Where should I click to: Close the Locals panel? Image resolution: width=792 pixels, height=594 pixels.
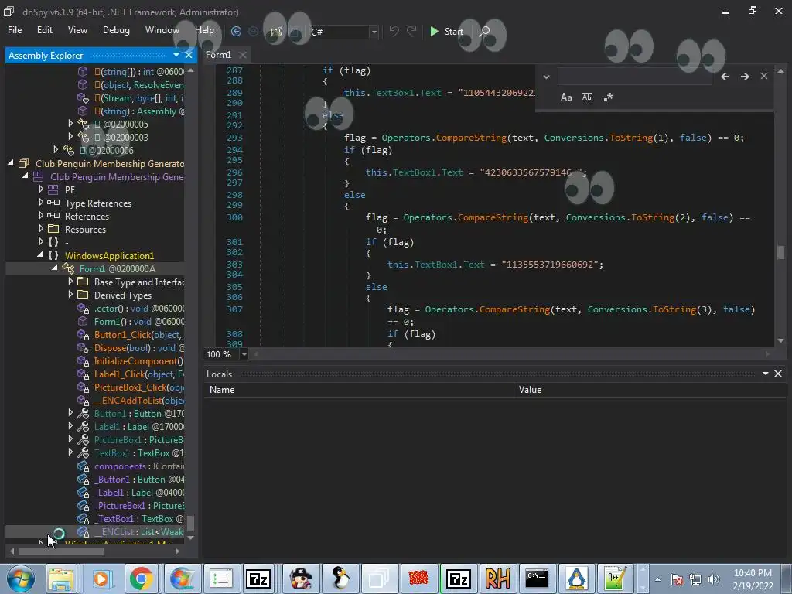pos(778,374)
